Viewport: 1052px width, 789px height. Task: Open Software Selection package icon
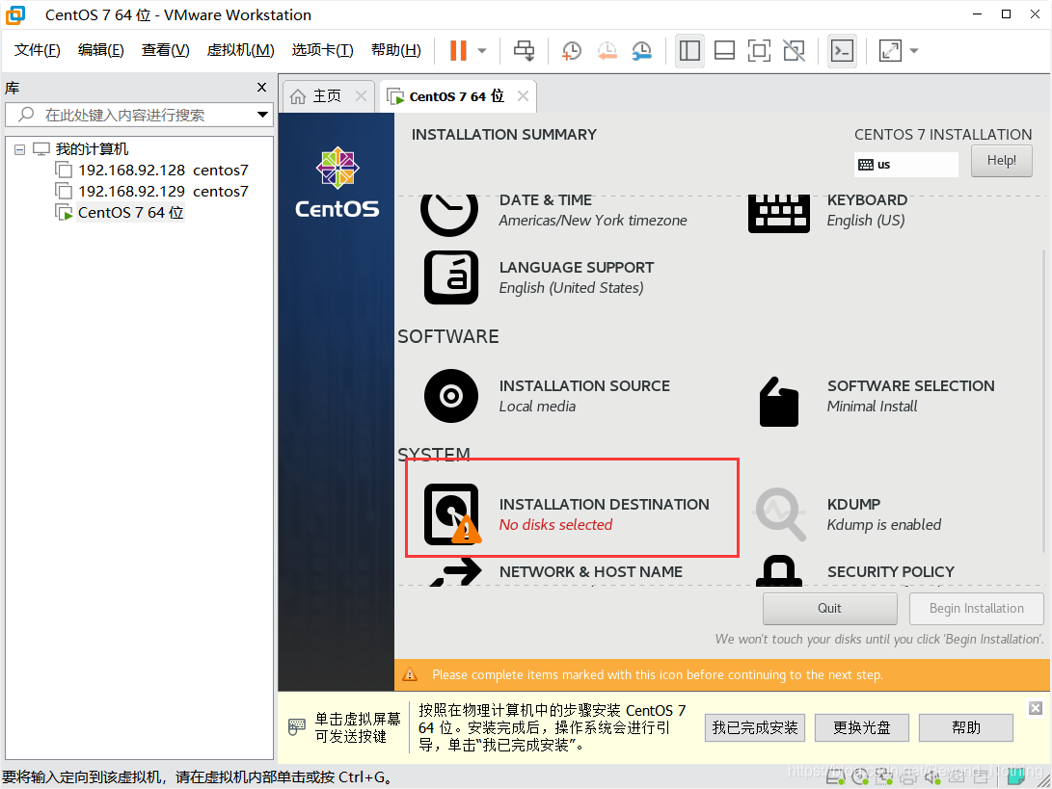tap(779, 402)
